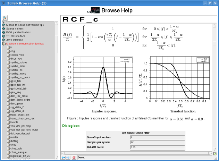Open the logistique_bif_2D help page
Viewport: 219px width, 161px height.
click(x=20, y=156)
